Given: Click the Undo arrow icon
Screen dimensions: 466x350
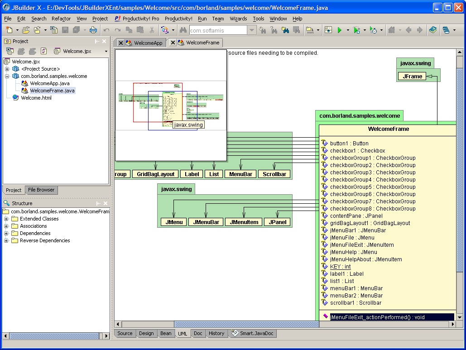Looking at the screenshot, I should (106, 30).
